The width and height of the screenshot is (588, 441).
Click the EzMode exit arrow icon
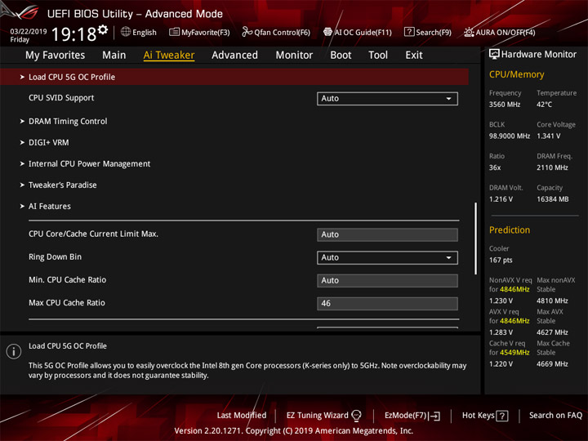(435, 416)
